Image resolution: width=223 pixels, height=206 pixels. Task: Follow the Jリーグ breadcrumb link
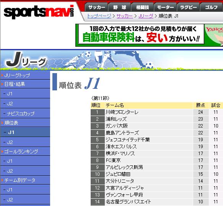pos(146,16)
